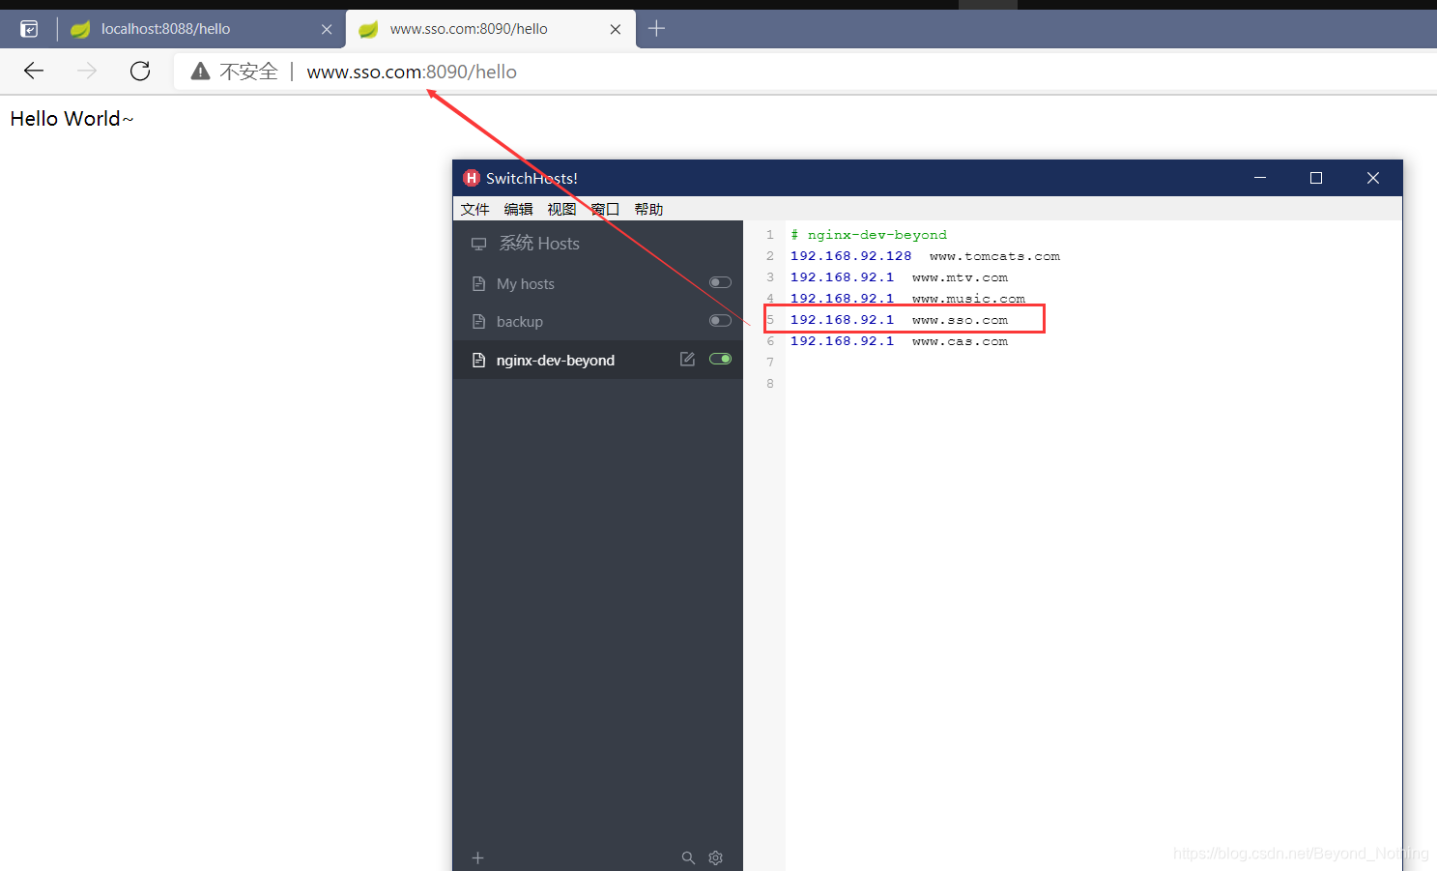
Task: Click the www.cas.com hosts line
Action: click(899, 341)
